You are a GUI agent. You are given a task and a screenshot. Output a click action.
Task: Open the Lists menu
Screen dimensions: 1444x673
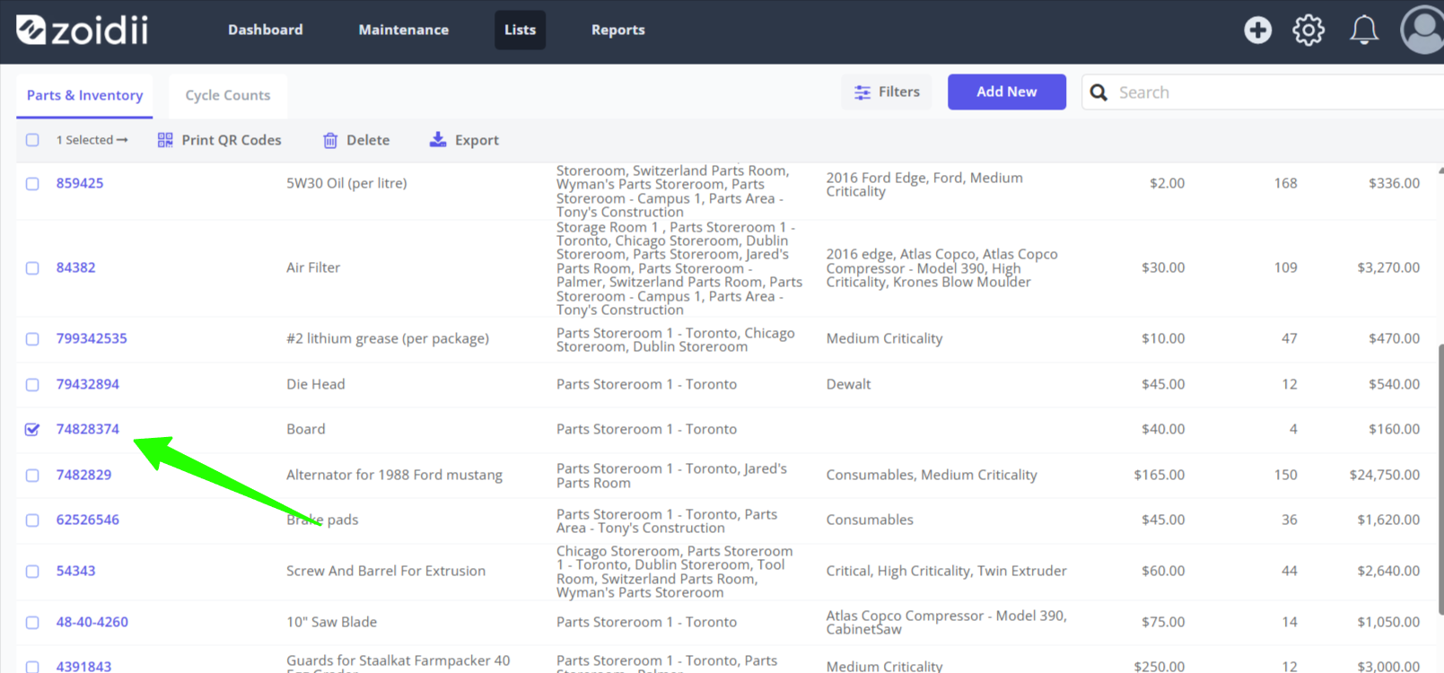pos(520,30)
